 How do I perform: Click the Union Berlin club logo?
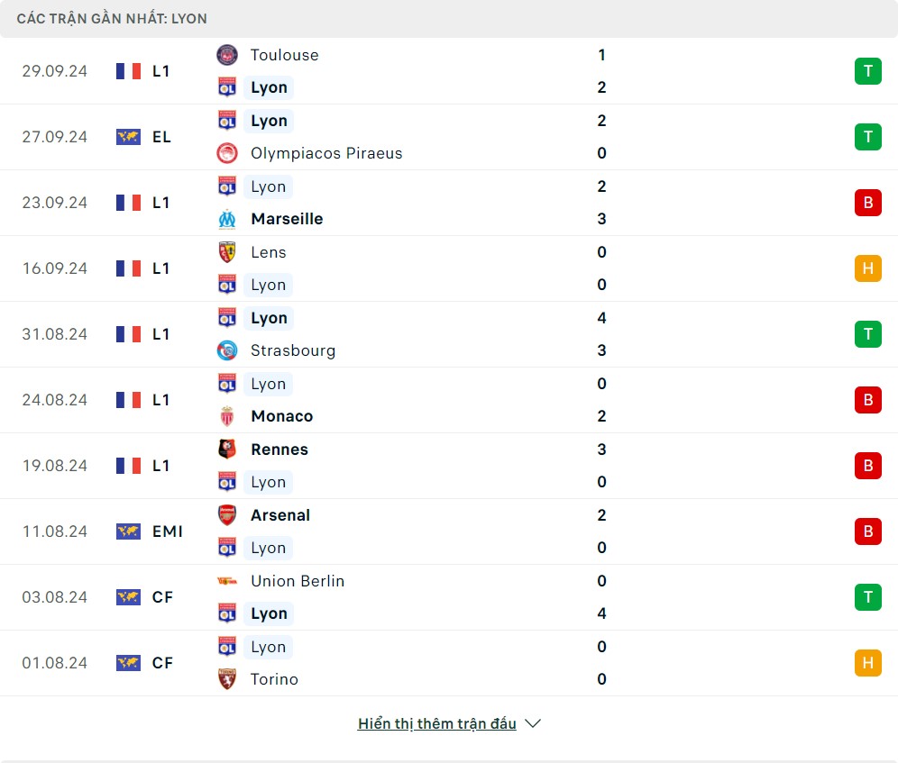(x=227, y=581)
